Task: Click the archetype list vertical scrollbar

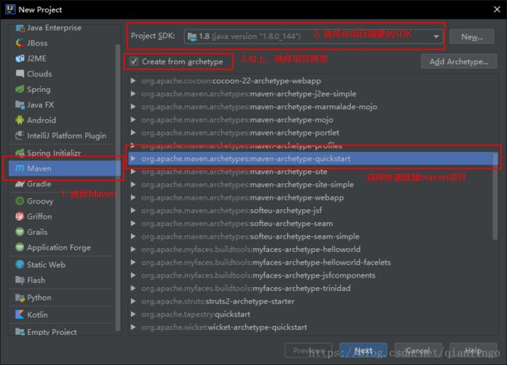Action: [495, 197]
